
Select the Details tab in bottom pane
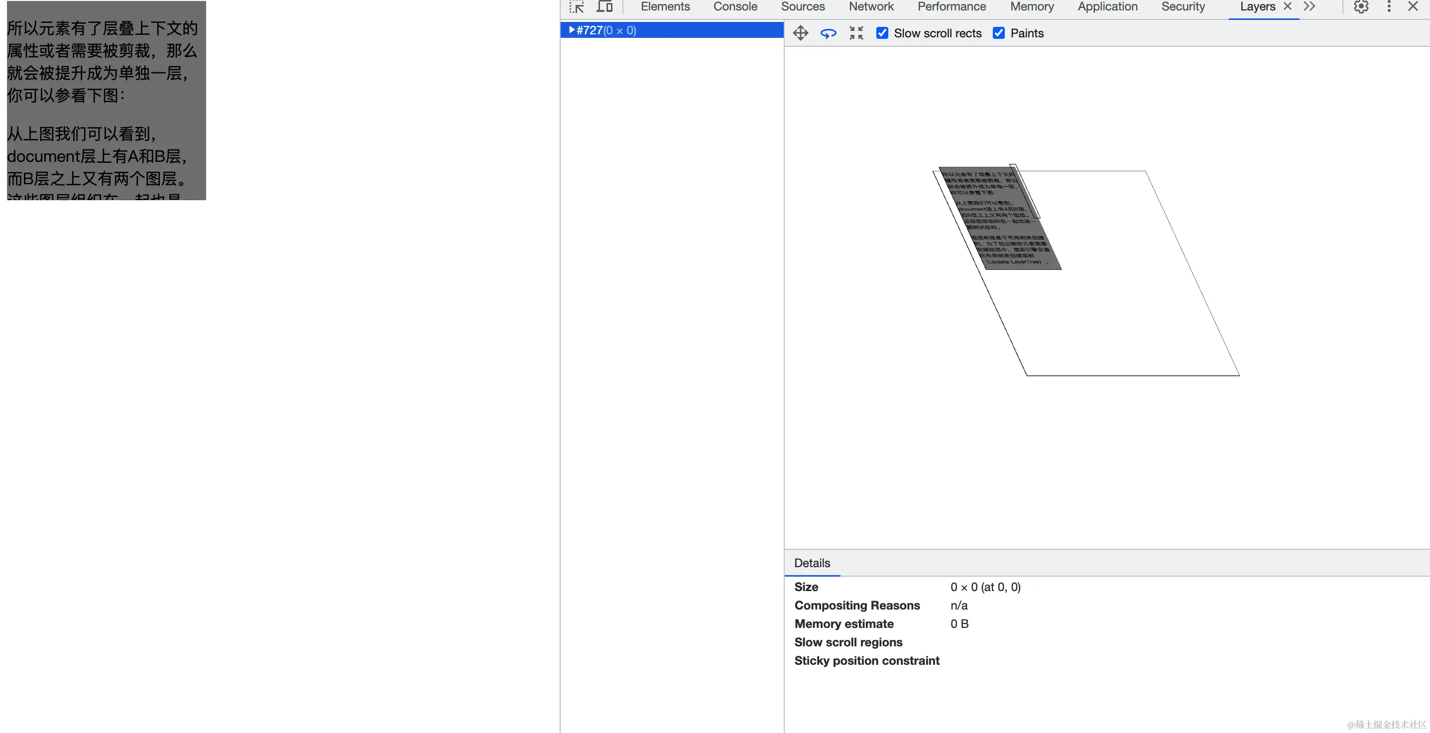[x=812, y=563]
